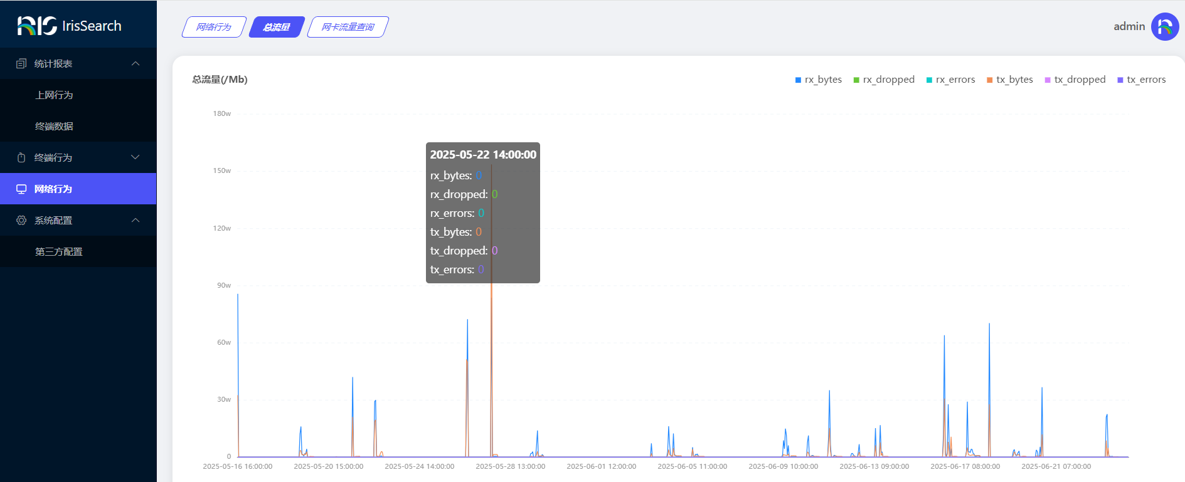Click the tx_errors purple legend swatch

1120,80
